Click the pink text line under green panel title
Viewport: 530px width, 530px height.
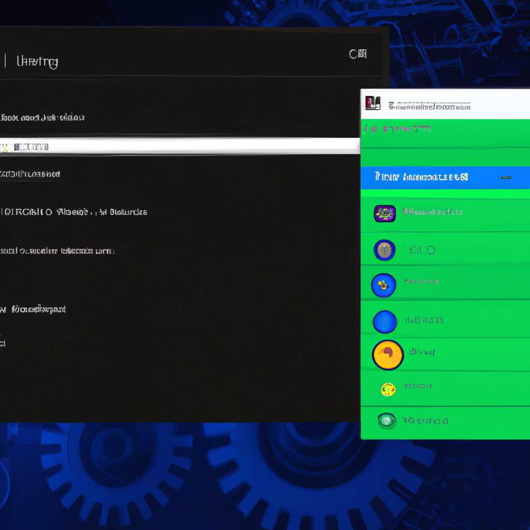pos(398,129)
